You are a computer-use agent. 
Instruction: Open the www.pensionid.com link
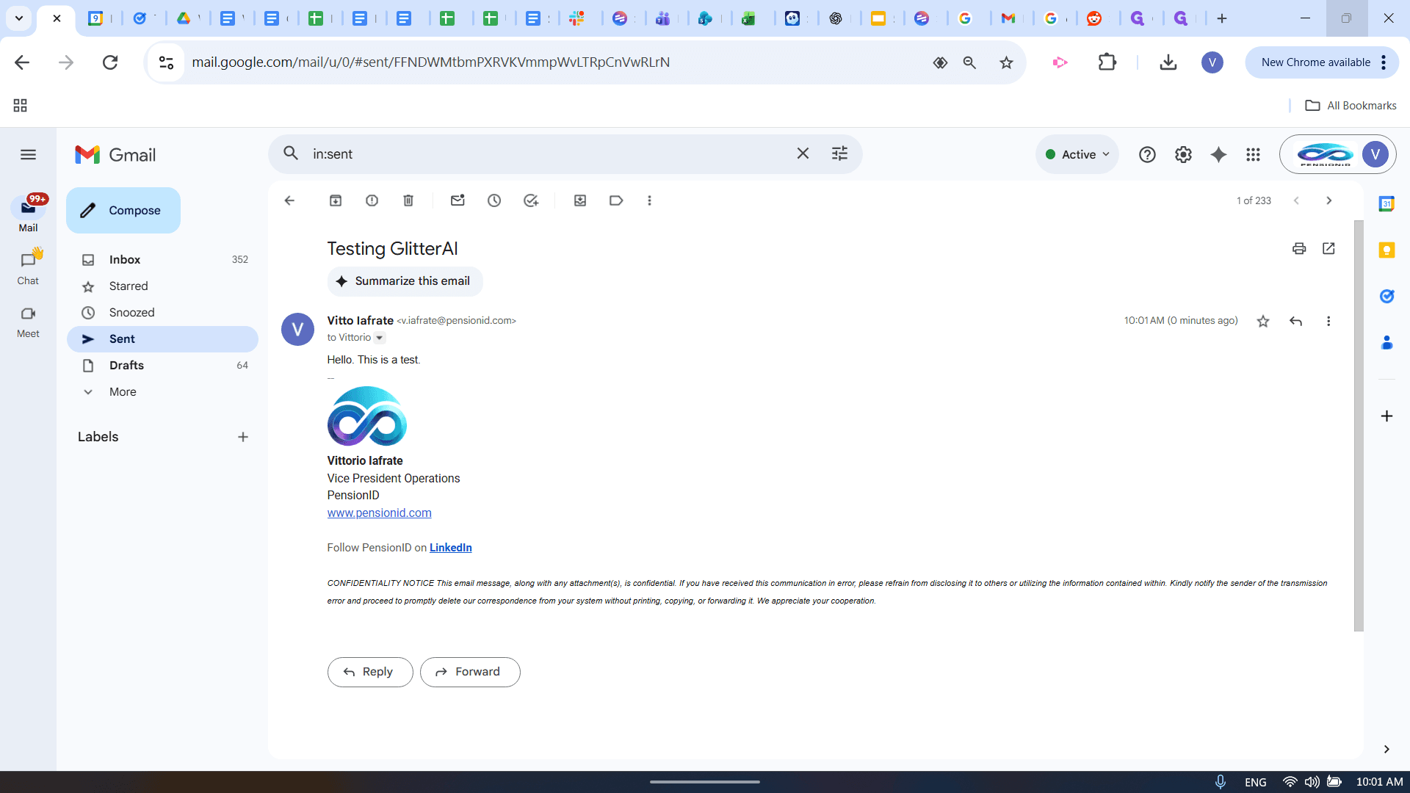click(x=379, y=513)
